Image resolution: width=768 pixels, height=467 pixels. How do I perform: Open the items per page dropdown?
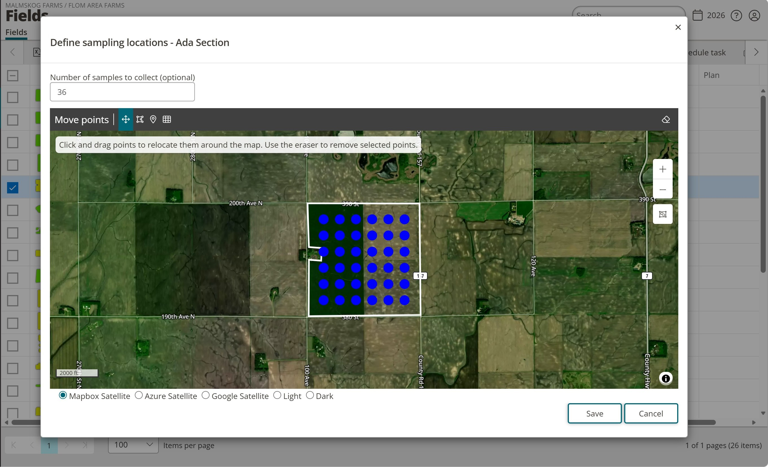coord(133,445)
